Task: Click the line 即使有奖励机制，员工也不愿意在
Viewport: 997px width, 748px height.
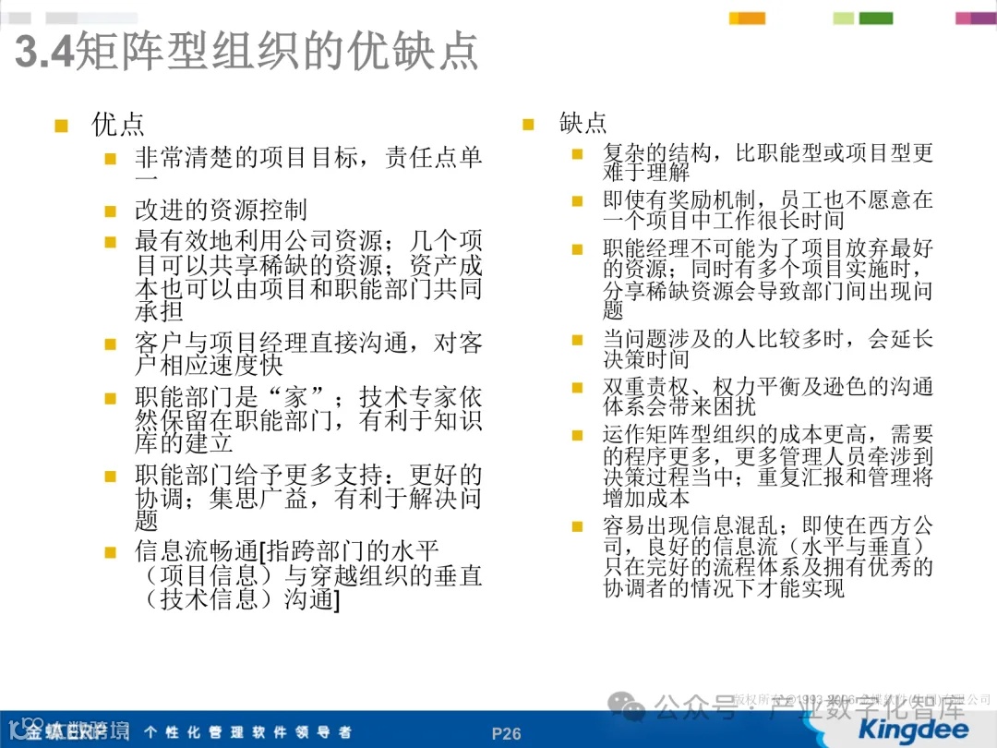Action: coord(768,199)
